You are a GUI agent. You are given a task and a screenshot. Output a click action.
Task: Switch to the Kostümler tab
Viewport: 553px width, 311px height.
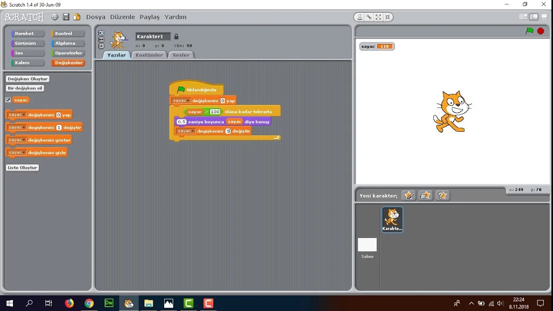tap(149, 55)
